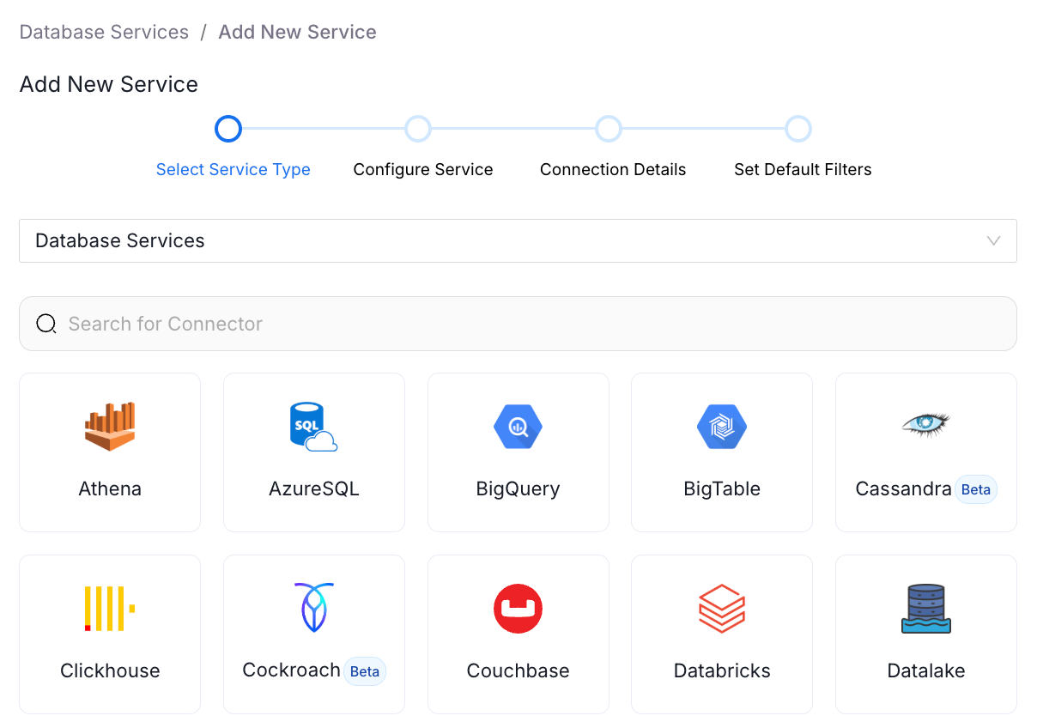Click the Cassandra Beta badge
This screenshot has height=728, width=1037.
pos(976,489)
